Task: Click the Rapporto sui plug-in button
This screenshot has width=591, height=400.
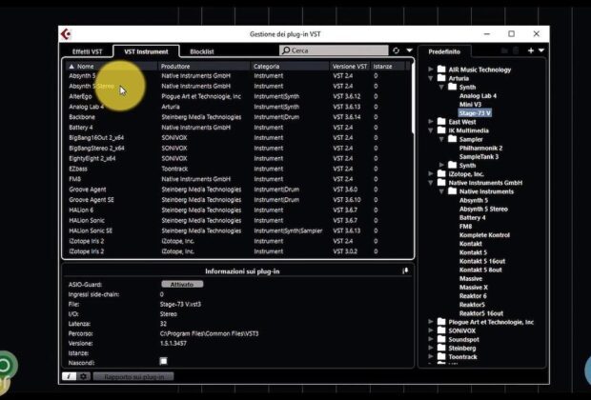Action: [133, 376]
